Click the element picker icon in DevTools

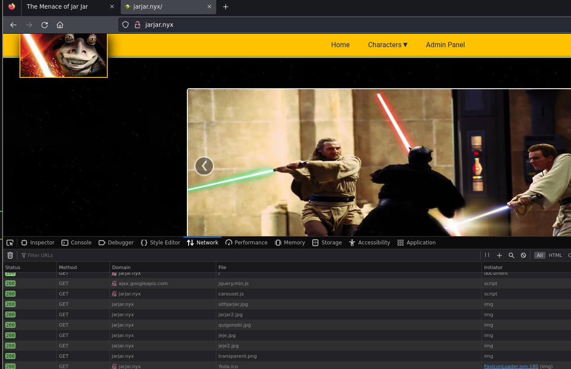(x=10, y=243)
